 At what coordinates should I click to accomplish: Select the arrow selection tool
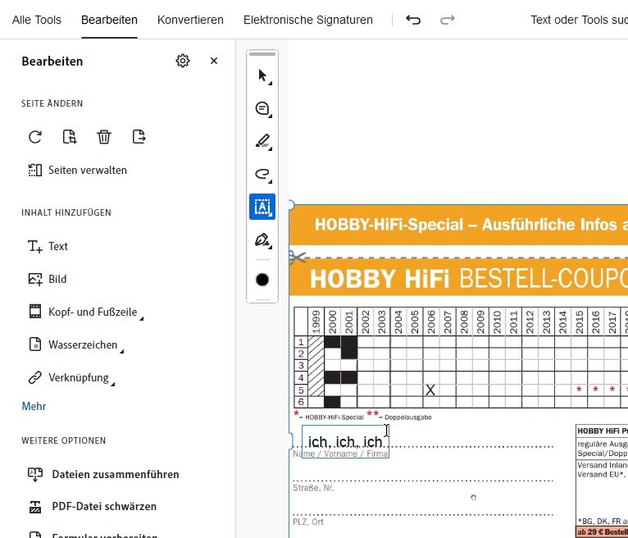click(262, 75)
